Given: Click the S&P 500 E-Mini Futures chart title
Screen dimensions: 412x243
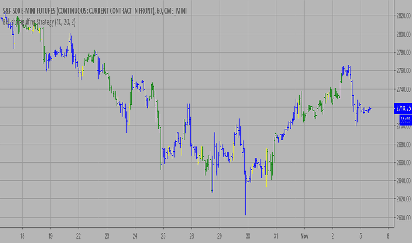Looking at the screenshot, I should point(95,11).
